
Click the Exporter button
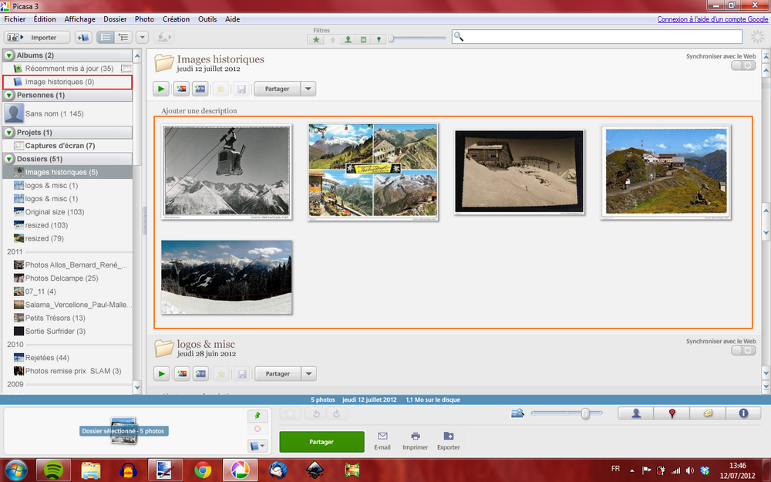[449, 441]
